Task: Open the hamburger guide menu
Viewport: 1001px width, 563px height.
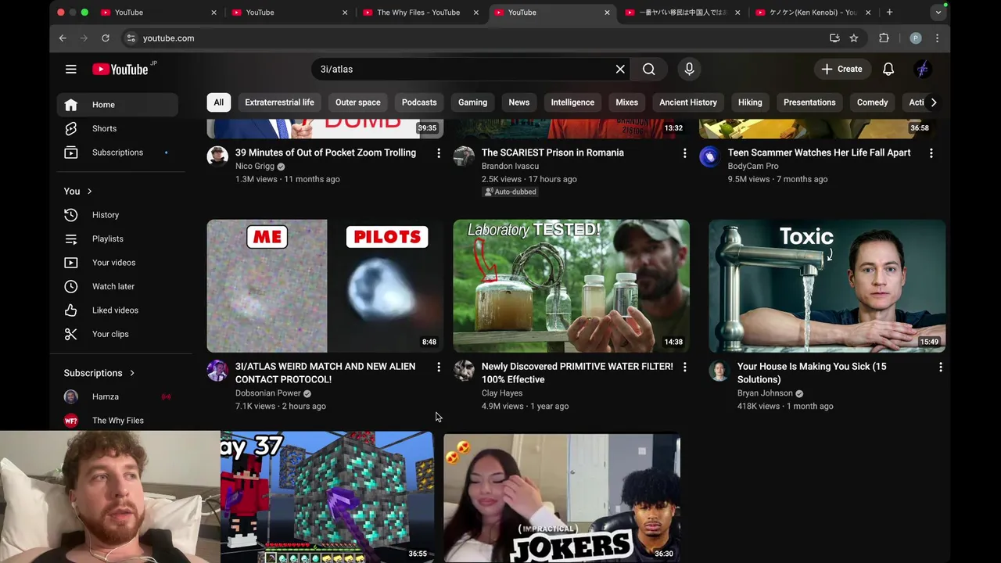Action: 70,69
